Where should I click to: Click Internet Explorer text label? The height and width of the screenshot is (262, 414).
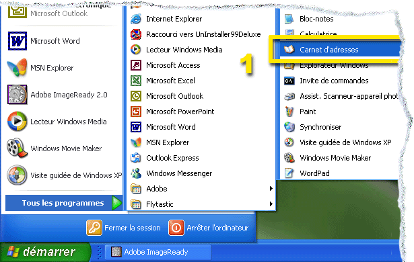pyautogui.click(x=174, y=19)
